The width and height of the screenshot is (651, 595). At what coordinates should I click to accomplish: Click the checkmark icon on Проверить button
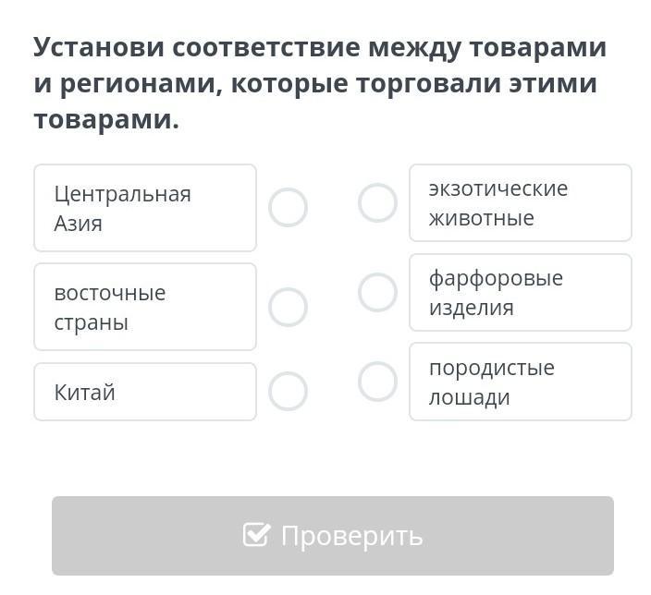point(256,534)
